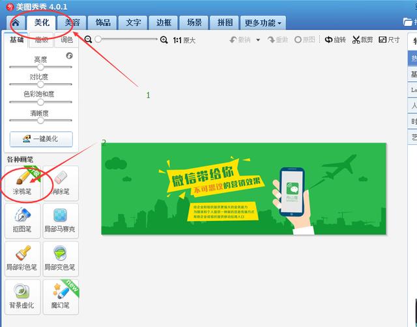Select the 抠图笔 cutout pen
The width and height of the screenshot is (417, 327).
(x=22, y=221)
